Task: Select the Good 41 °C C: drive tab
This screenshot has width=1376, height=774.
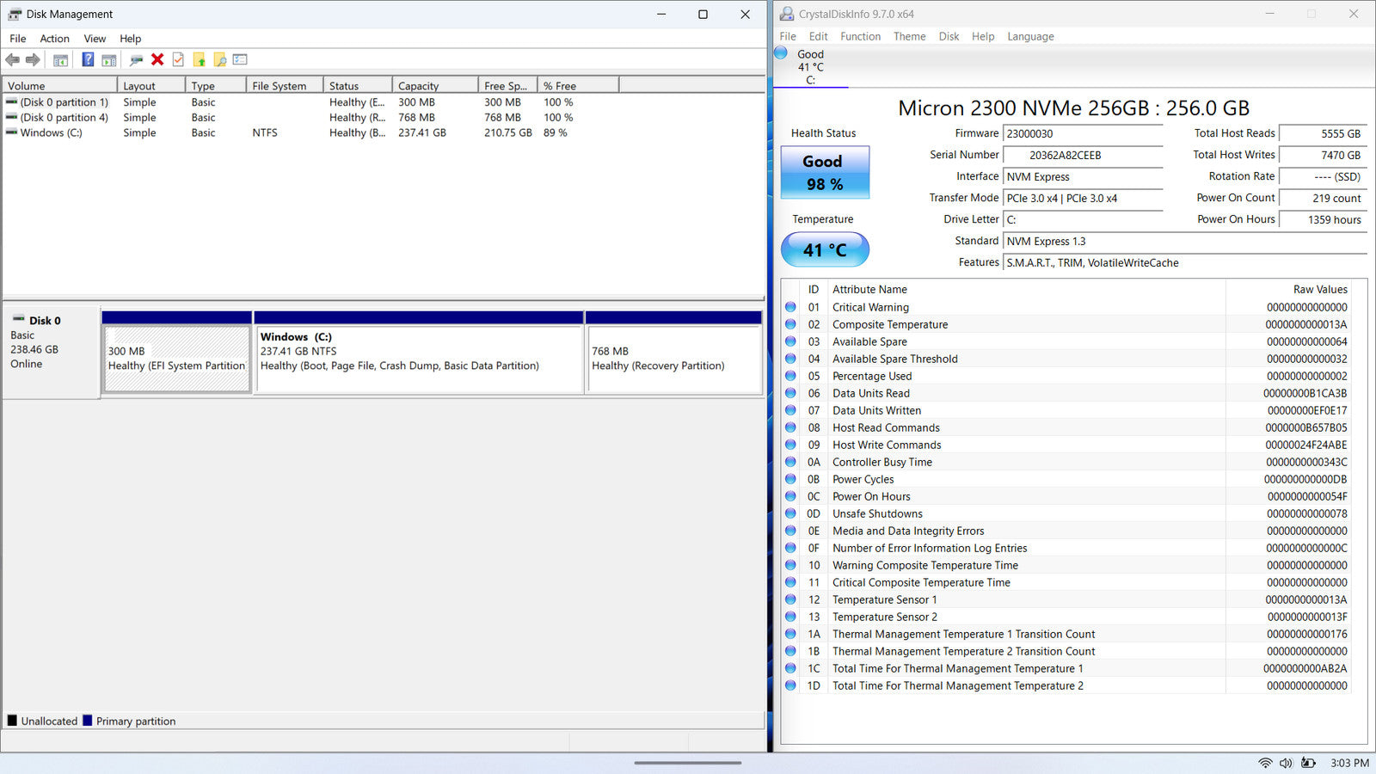Action: click(810, 66)
